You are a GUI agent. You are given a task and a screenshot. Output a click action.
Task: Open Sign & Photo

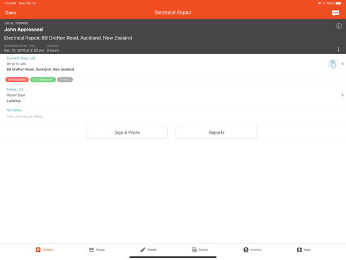coord(127,133)
